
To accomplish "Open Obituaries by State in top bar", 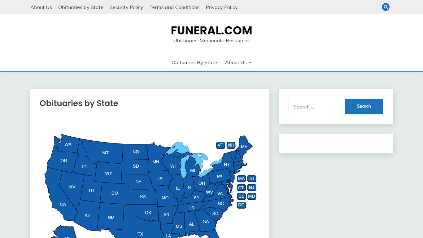I will click(x=81, y=7).
